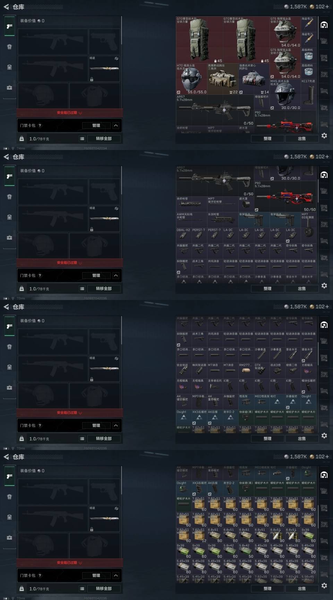This screenshot has height=600, width=333.
Task: Collapse 门禁卡包 chevron in RM277 screenshot
Action: click(116, 425)
